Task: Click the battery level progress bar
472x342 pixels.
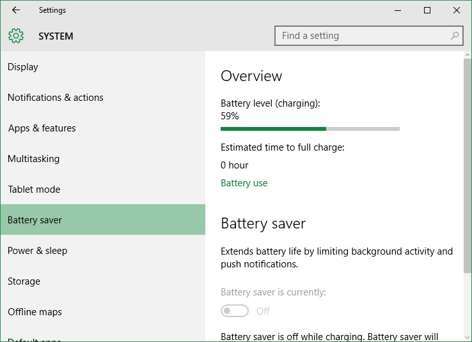Action: tap(310, 129)
